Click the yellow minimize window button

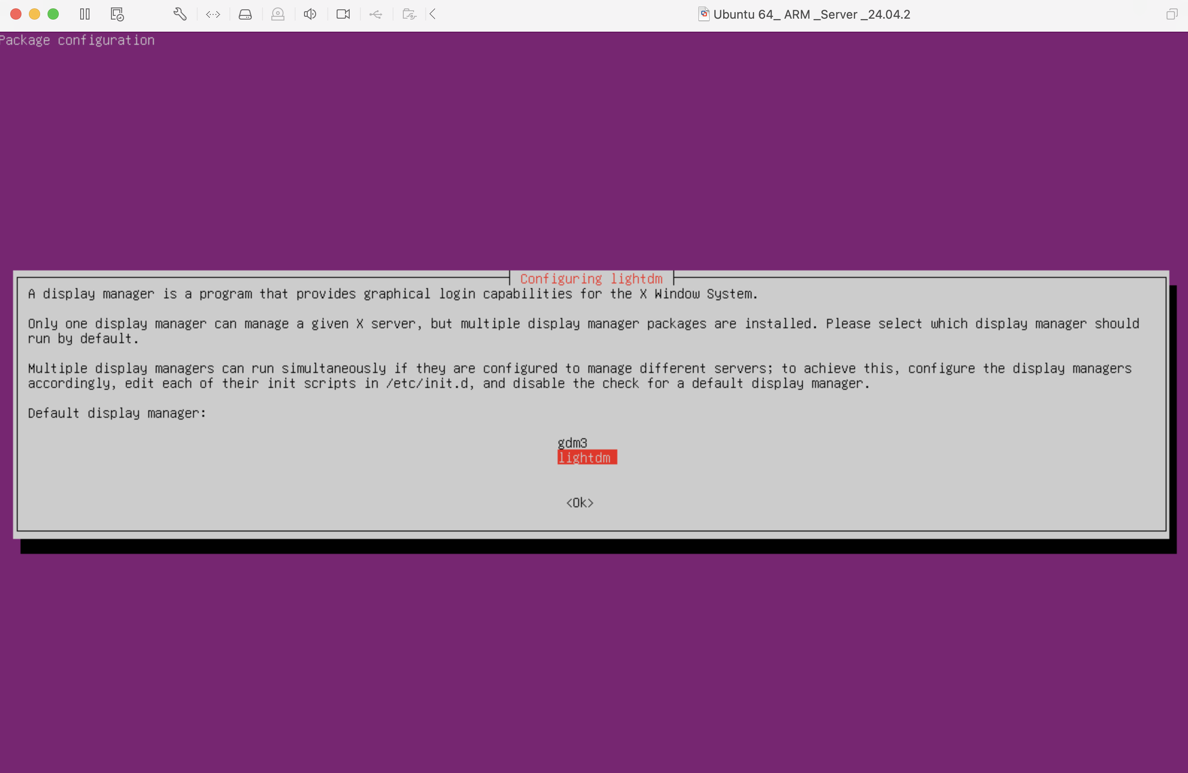click(x=35, y=14)
